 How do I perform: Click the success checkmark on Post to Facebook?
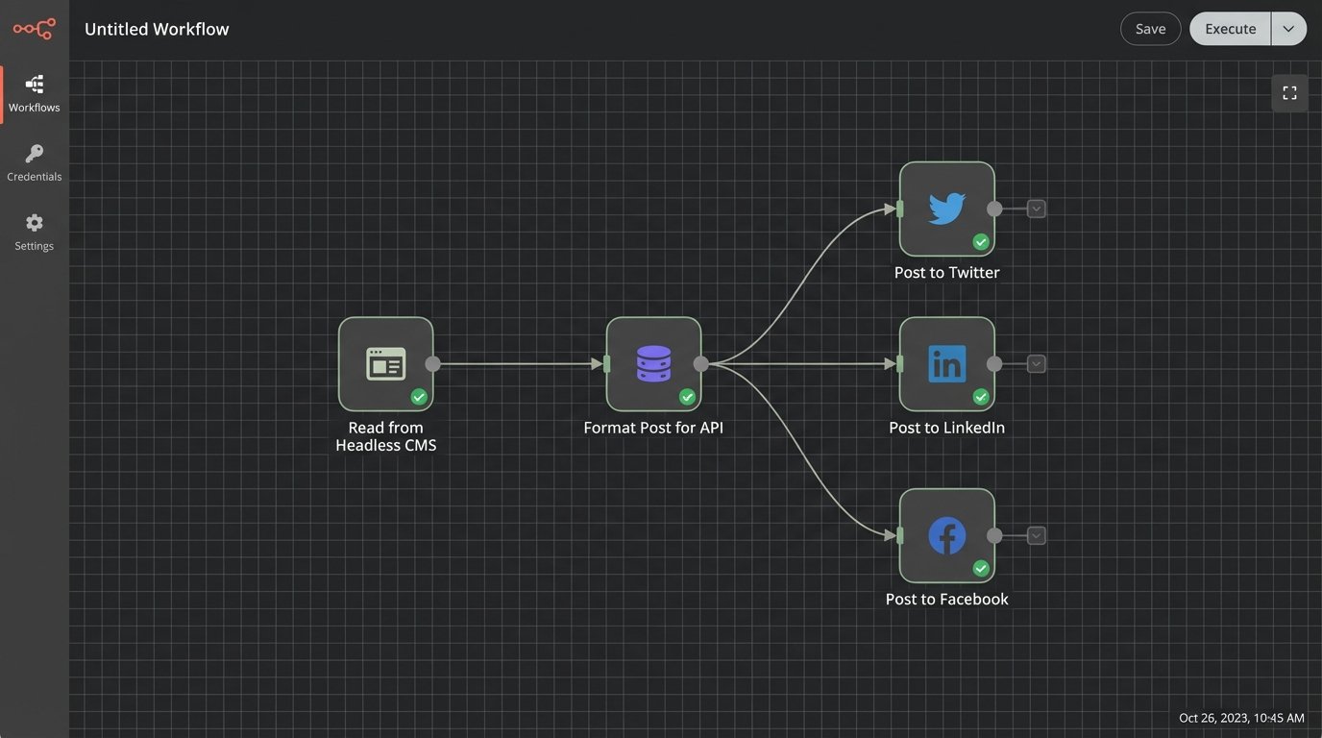click(x=981, y=569)
